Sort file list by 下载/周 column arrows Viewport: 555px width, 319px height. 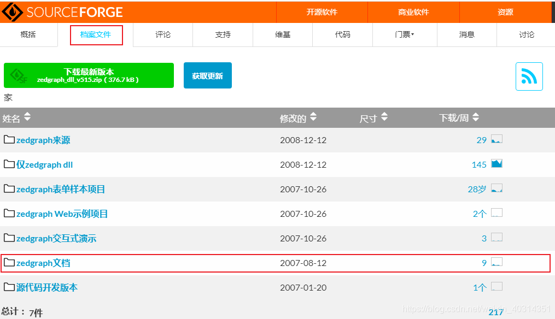pos(476,117)
